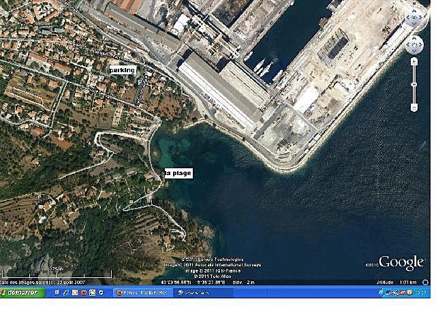436x327 pixels.
Task: Tilt view up with the look joystick's up arrow
Action: pos(414,11)
